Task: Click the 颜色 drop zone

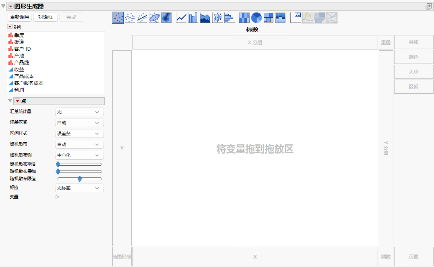Action: click(414, 57)
